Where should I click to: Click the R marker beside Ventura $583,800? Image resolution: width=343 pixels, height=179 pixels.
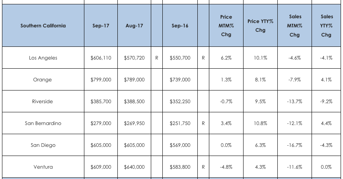click(203, 167)
